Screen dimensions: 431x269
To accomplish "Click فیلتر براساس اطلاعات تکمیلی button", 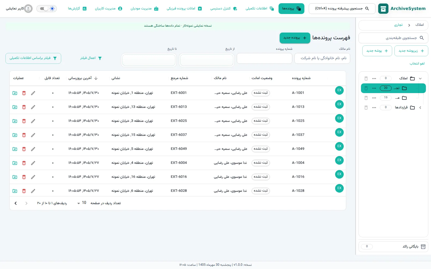I will tap(33, 58).
